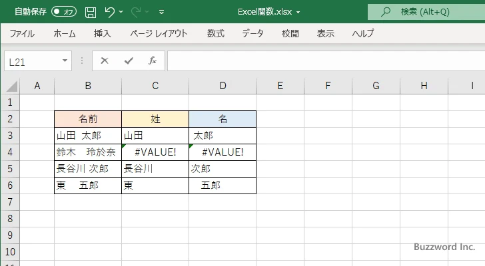Viewport: 485px width, 266px height.
Task: Select the 名前 header cell
Action: click(x=88, y=119)
